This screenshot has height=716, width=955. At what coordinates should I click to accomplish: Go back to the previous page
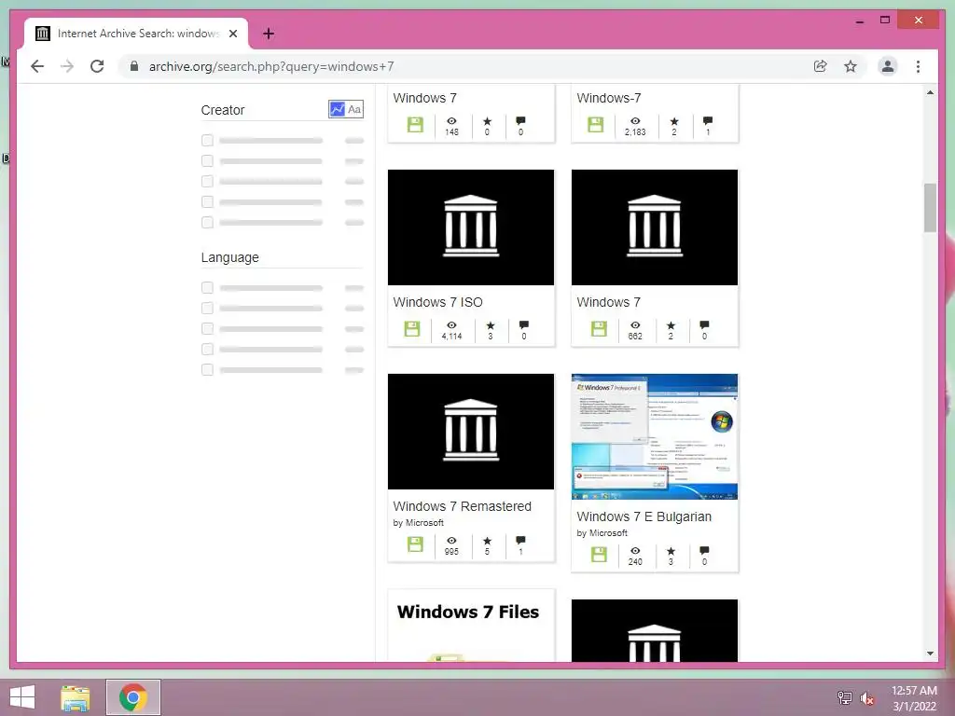coord(37,66)
